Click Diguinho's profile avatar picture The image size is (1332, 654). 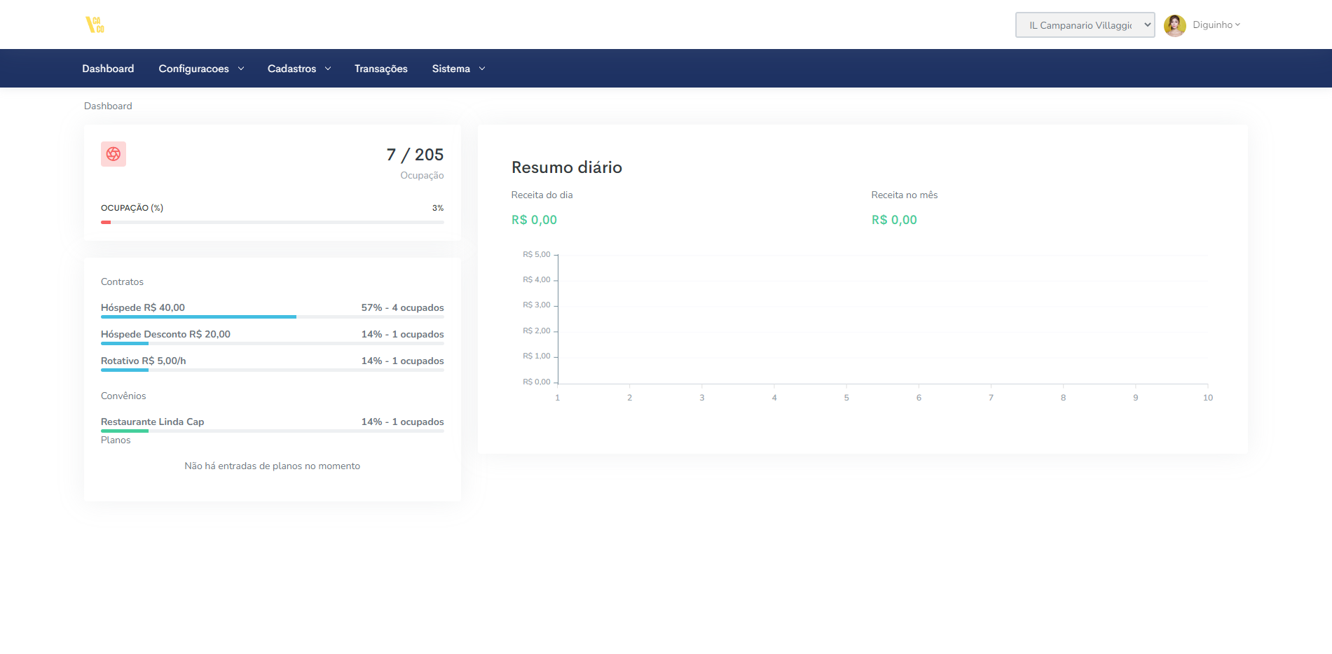[1174, 25]
